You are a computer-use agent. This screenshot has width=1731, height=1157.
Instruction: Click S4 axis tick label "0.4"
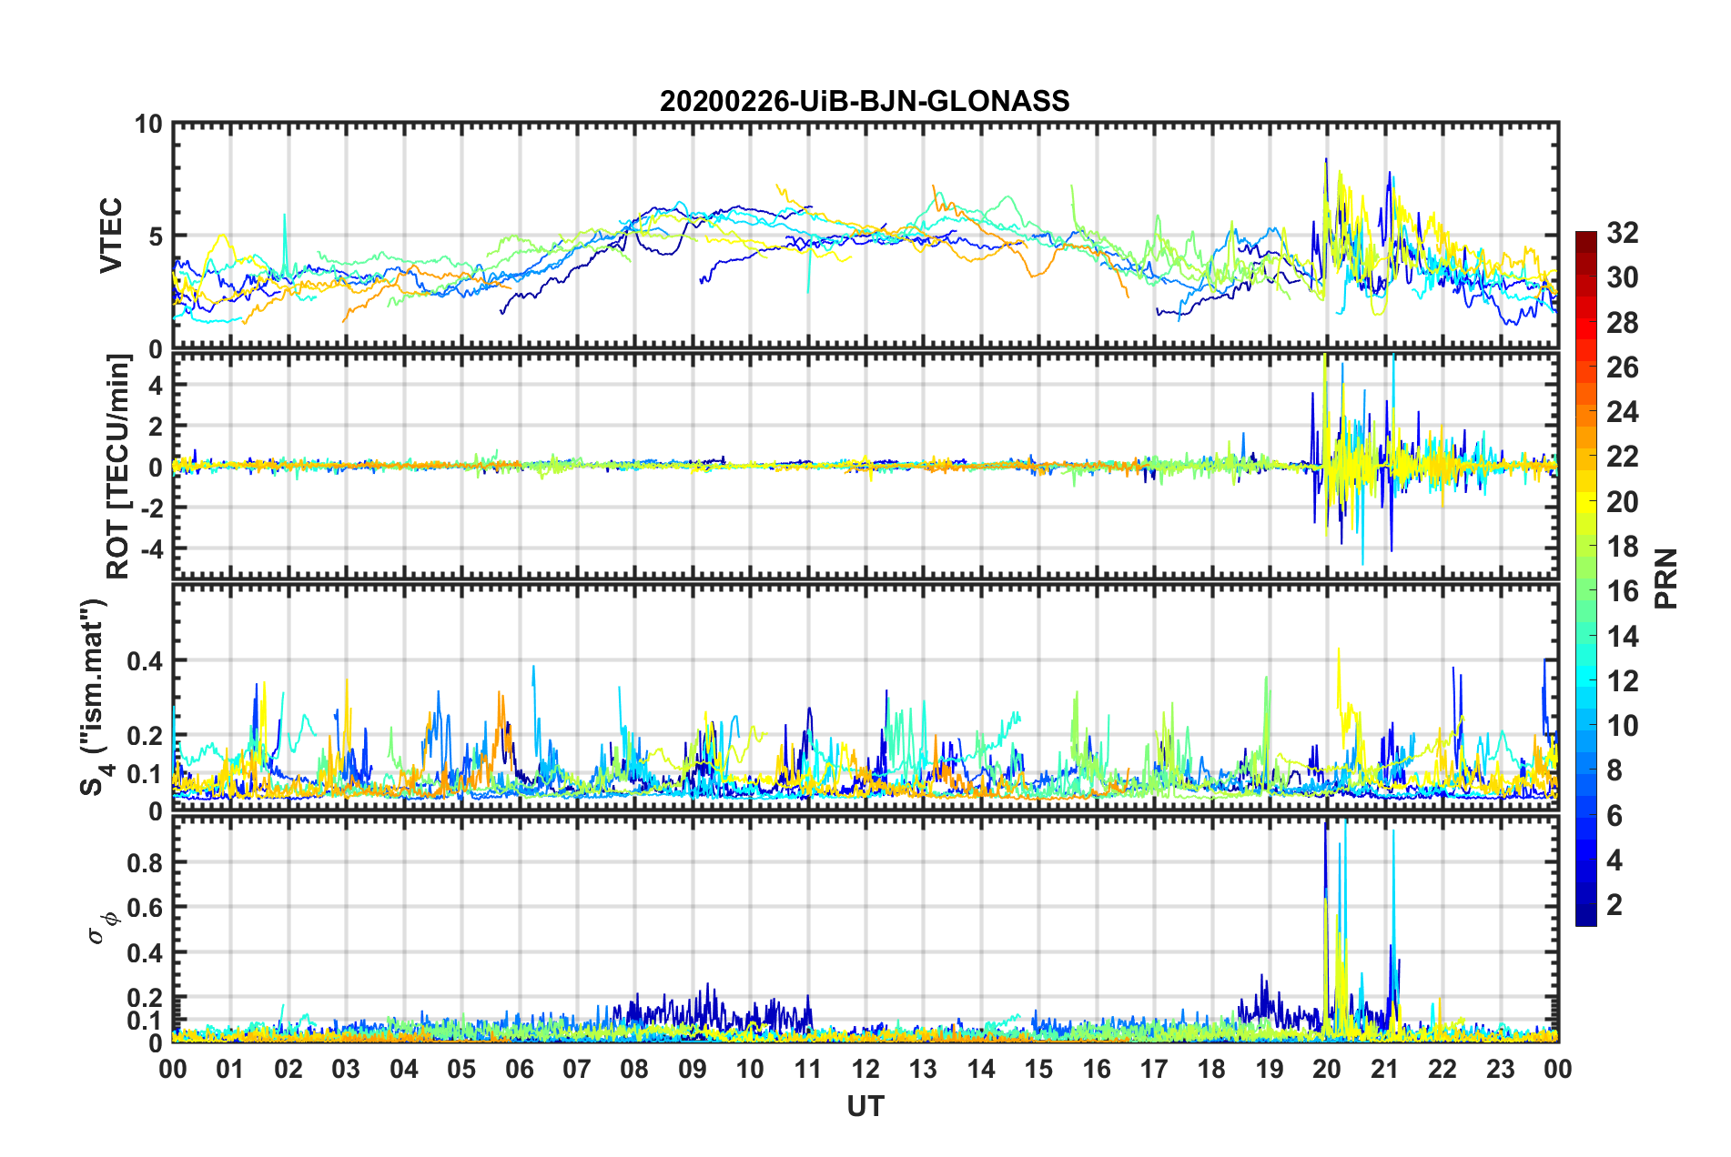click(x=145, y=661)
